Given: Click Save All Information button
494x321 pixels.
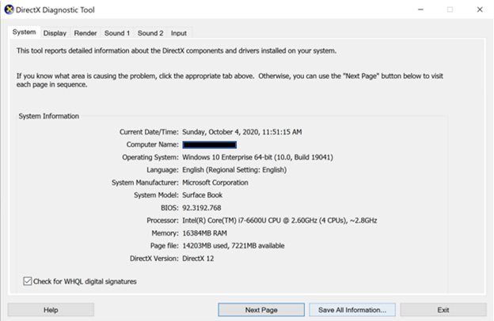Looking at the screenshot, I should [352, 310].
